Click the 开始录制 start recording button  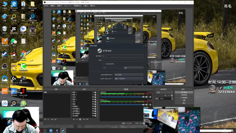pos(184,95)
